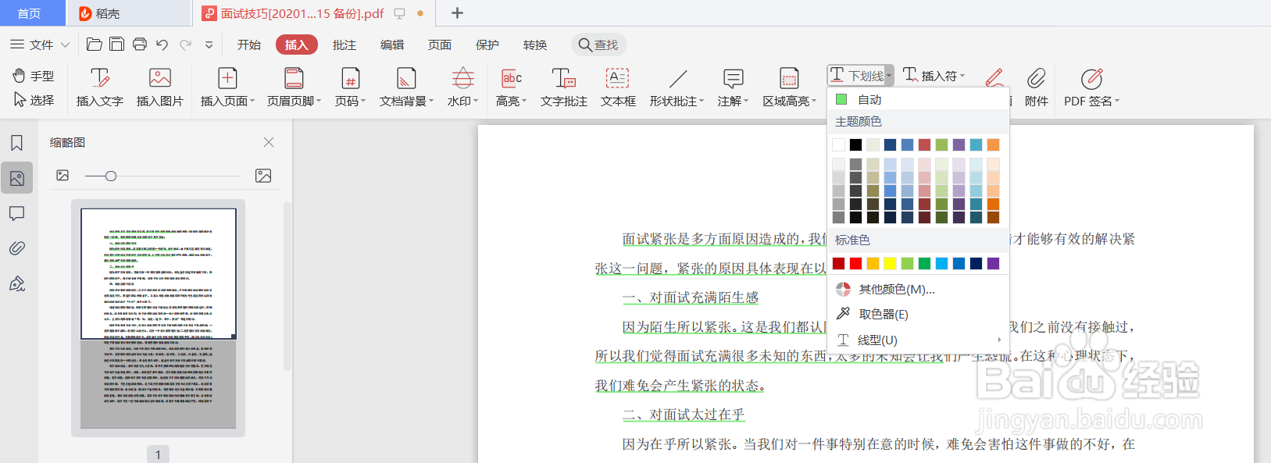
Task: Switch to the Insert ribbon tab
Action: (x=297, y=45)
